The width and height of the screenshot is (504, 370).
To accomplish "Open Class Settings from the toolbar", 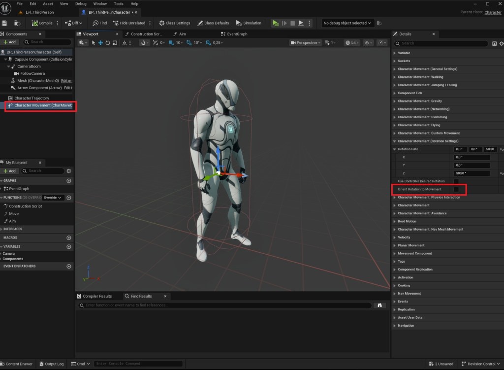I will 174,23.
